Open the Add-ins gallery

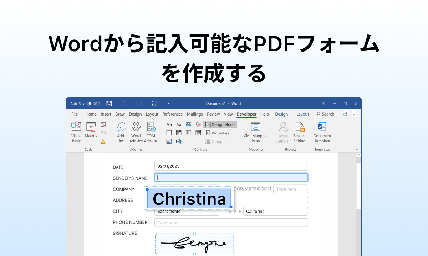(x=121, y=132)
